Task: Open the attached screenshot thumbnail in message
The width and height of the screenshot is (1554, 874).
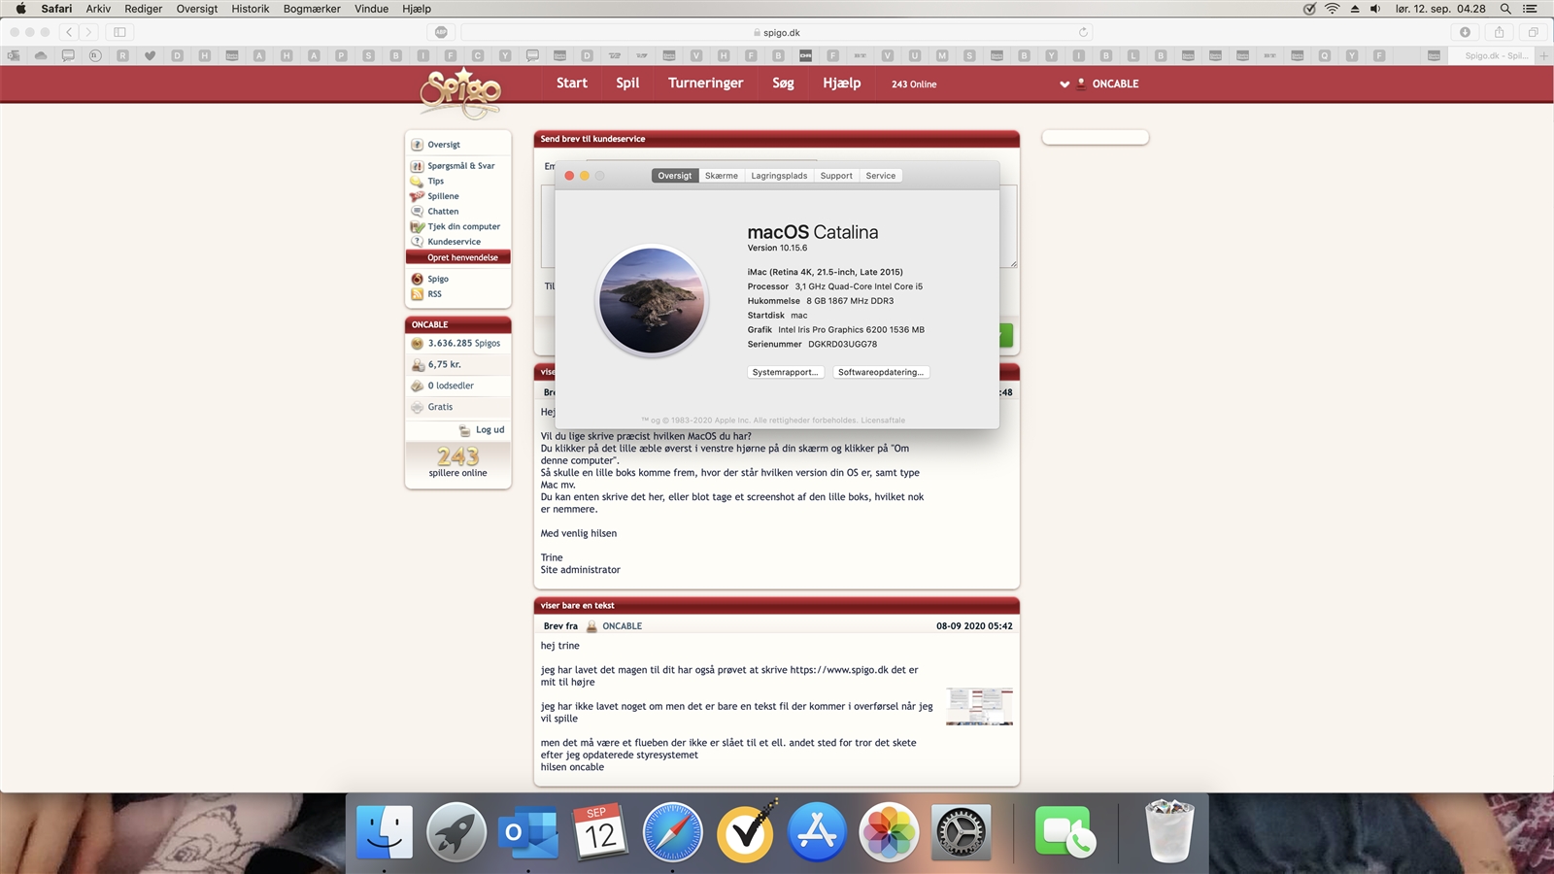Action: tap(979, 707)
